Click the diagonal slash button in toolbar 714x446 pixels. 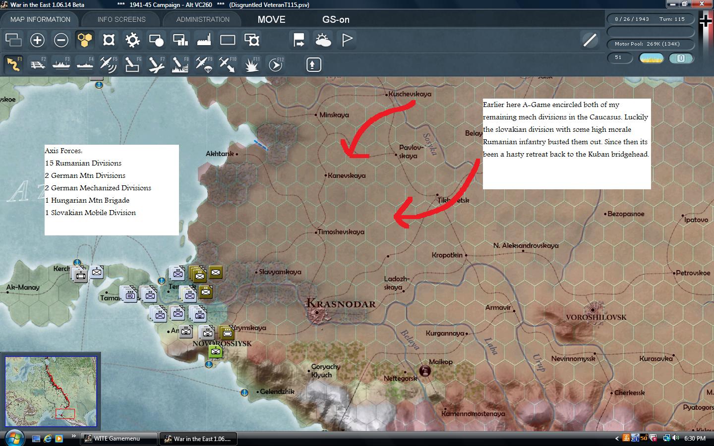(x=590, y=40)
